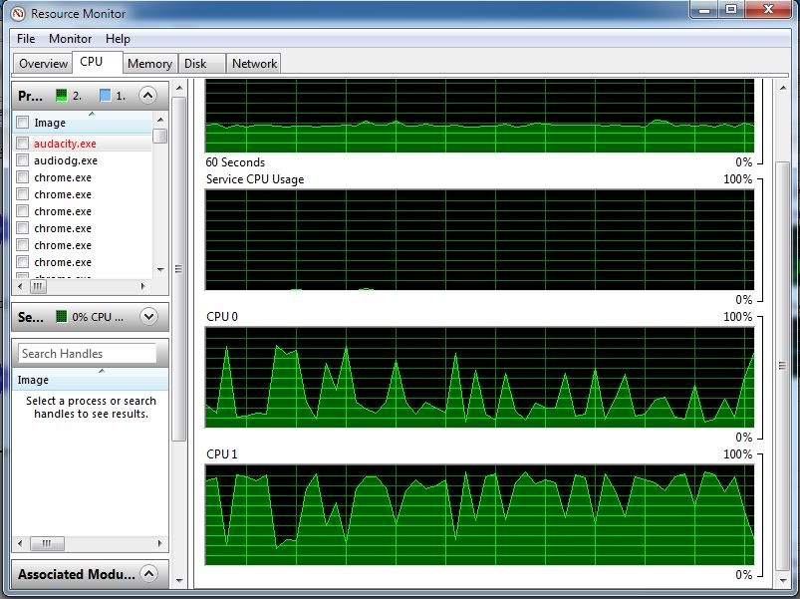The width and height of the screenshot is (800, 599).
Task: Click the CPU 0 usage graph
Action: [479, 378]
